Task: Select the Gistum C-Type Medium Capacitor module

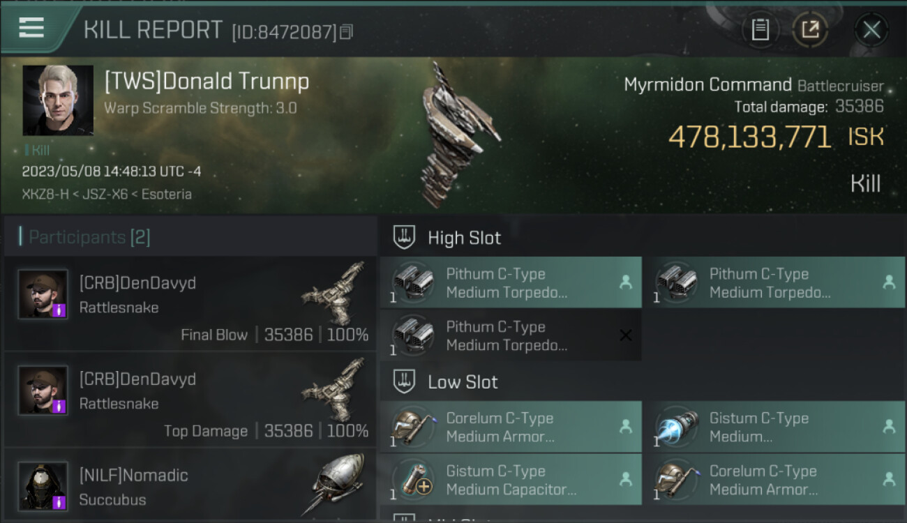Action: pos(511,480)
